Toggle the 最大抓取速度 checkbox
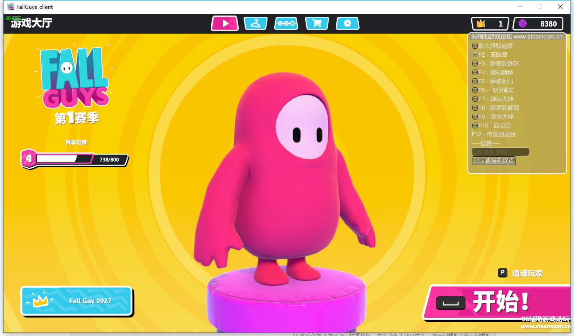 pos(475,46)
